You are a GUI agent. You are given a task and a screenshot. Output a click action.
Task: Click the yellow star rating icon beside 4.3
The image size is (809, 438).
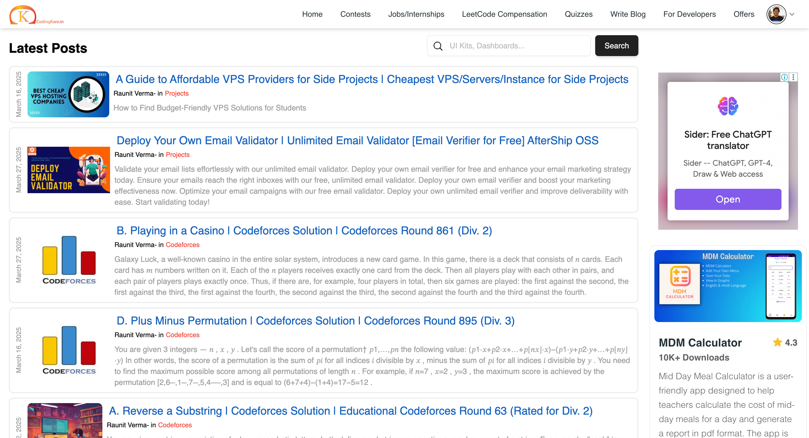777,342
